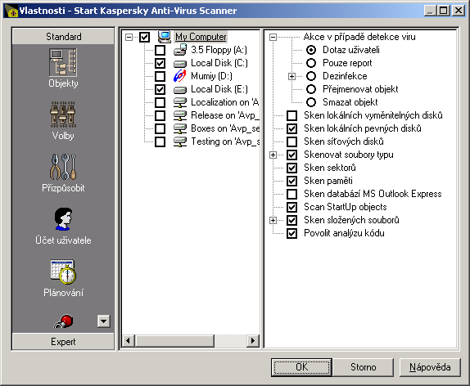Select the Pouze report radio button
Screen dimensions: 470x386
pos(311,63)
